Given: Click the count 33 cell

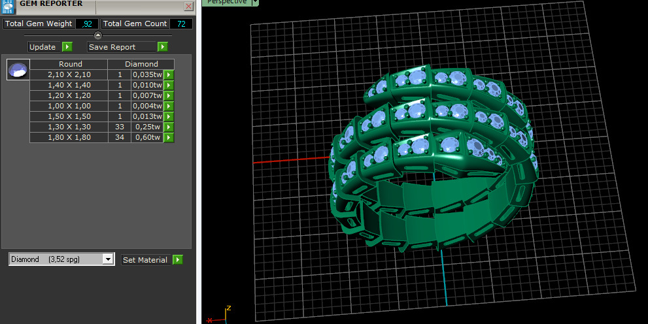Looking at the screenshot, I should click(120, 127).
